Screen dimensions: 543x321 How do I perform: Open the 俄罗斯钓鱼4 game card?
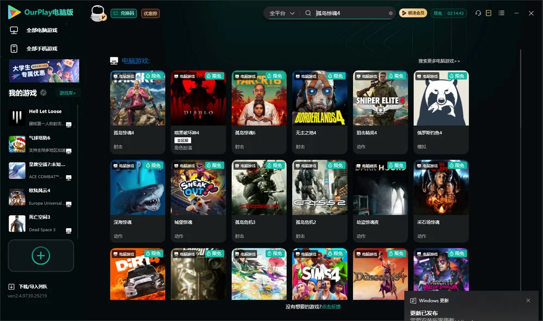tap(441, 112)
